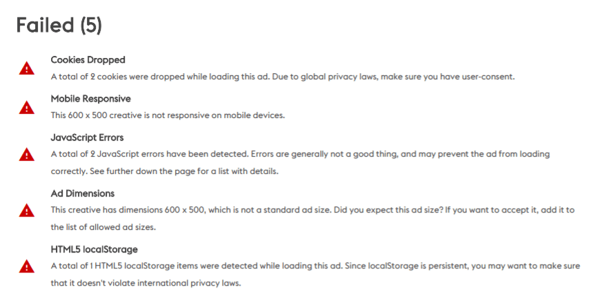
Task: Open the Mobile Responsive title
Action: [90, 99]
